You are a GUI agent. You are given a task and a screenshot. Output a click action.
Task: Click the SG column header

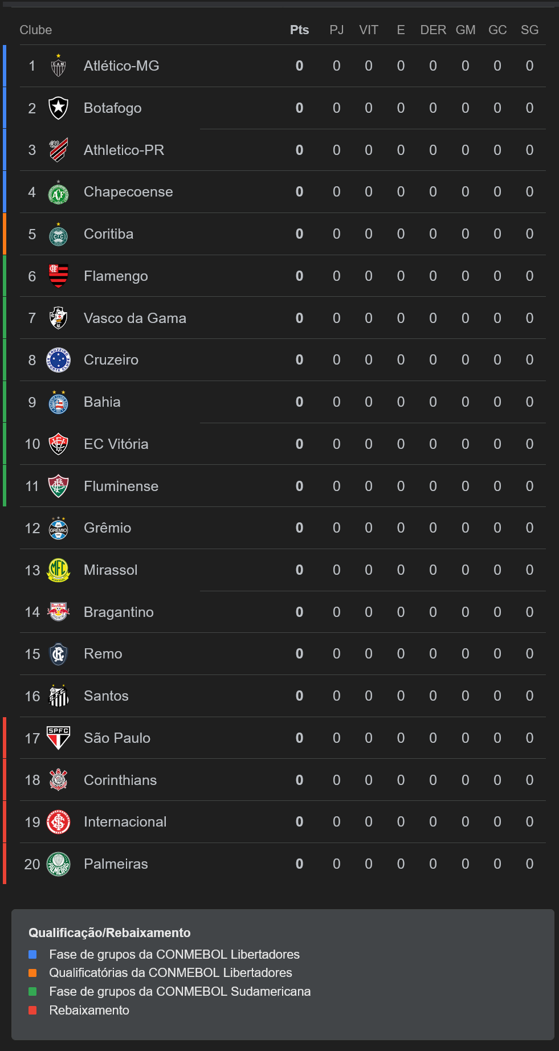pos(529,30)
